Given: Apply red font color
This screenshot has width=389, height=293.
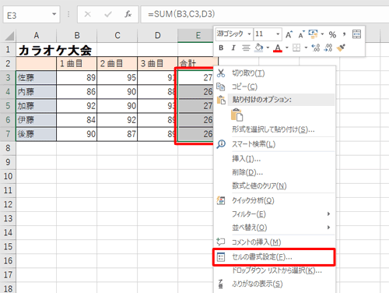Looking at the screenshot, I should (278, 48).
